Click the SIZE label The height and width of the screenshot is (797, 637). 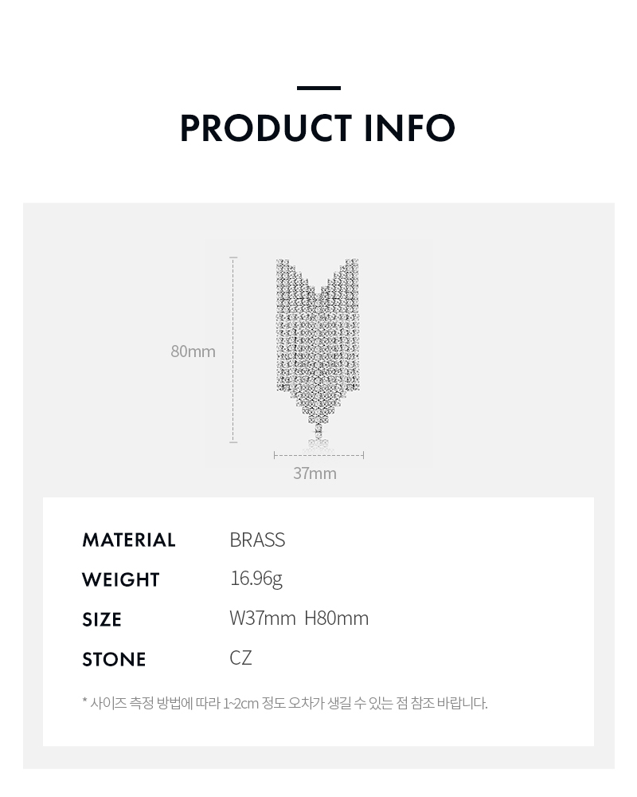point(102,619)
